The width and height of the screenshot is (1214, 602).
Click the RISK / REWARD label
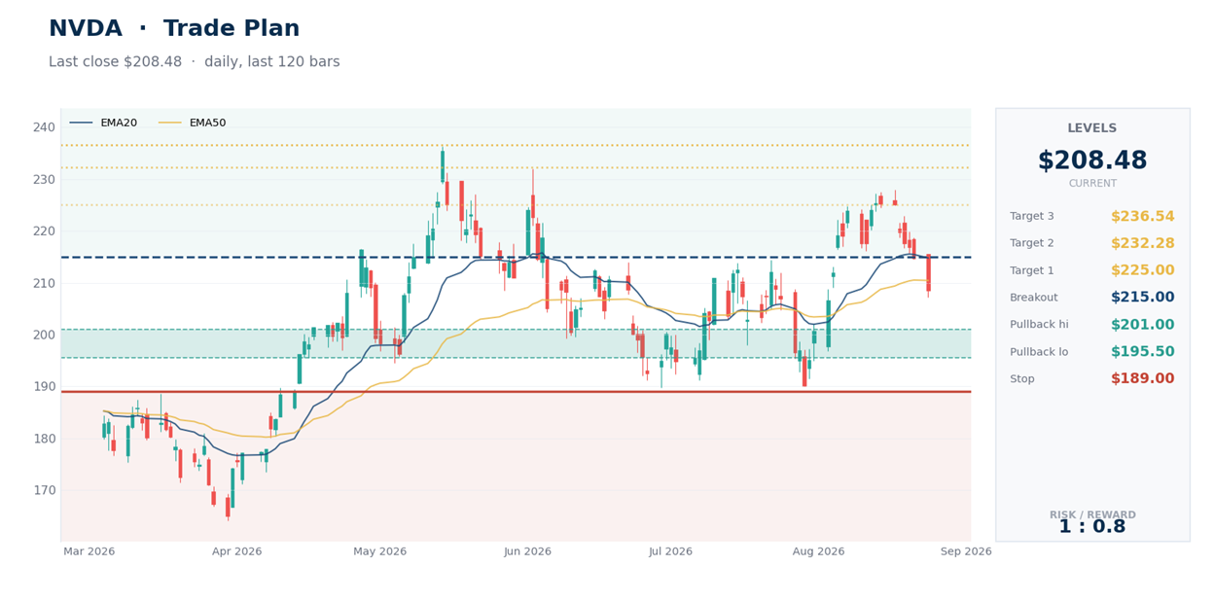point(1092,515)
